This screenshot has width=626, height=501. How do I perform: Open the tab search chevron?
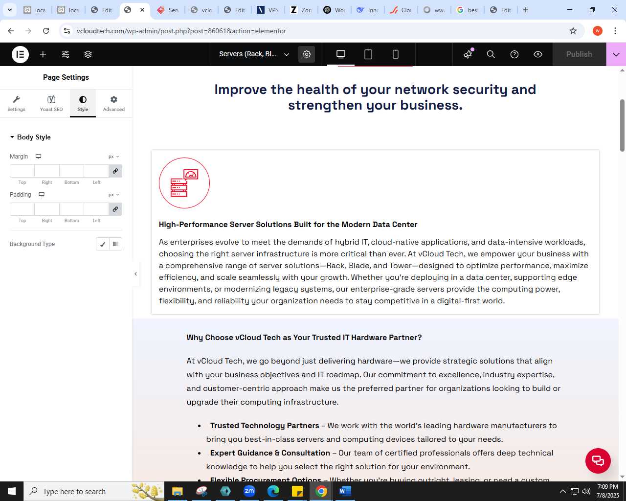point(10,10)
